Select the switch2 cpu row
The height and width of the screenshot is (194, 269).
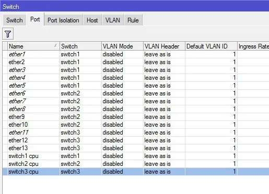(136, 164)
